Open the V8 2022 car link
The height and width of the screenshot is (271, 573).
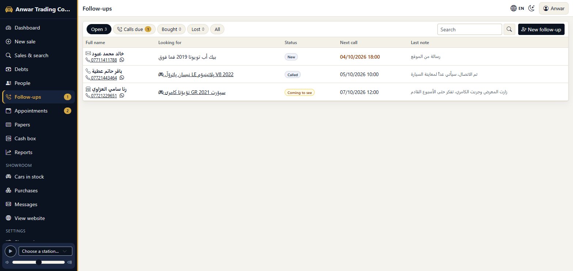[196, 75]
